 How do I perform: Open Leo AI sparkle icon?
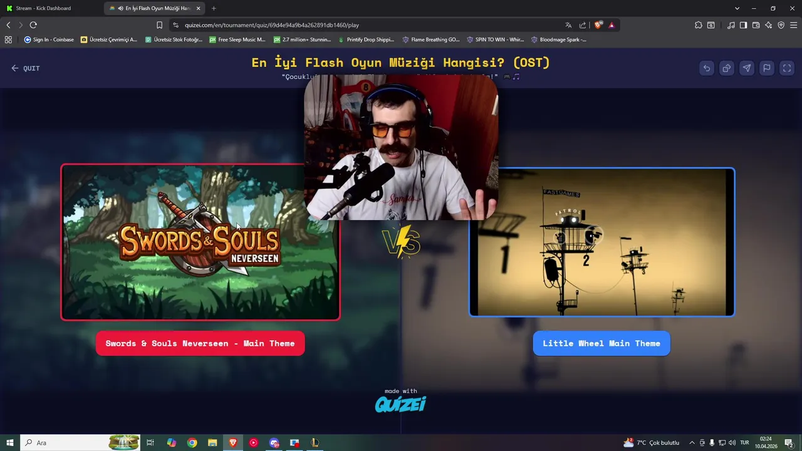coord(769,25)
